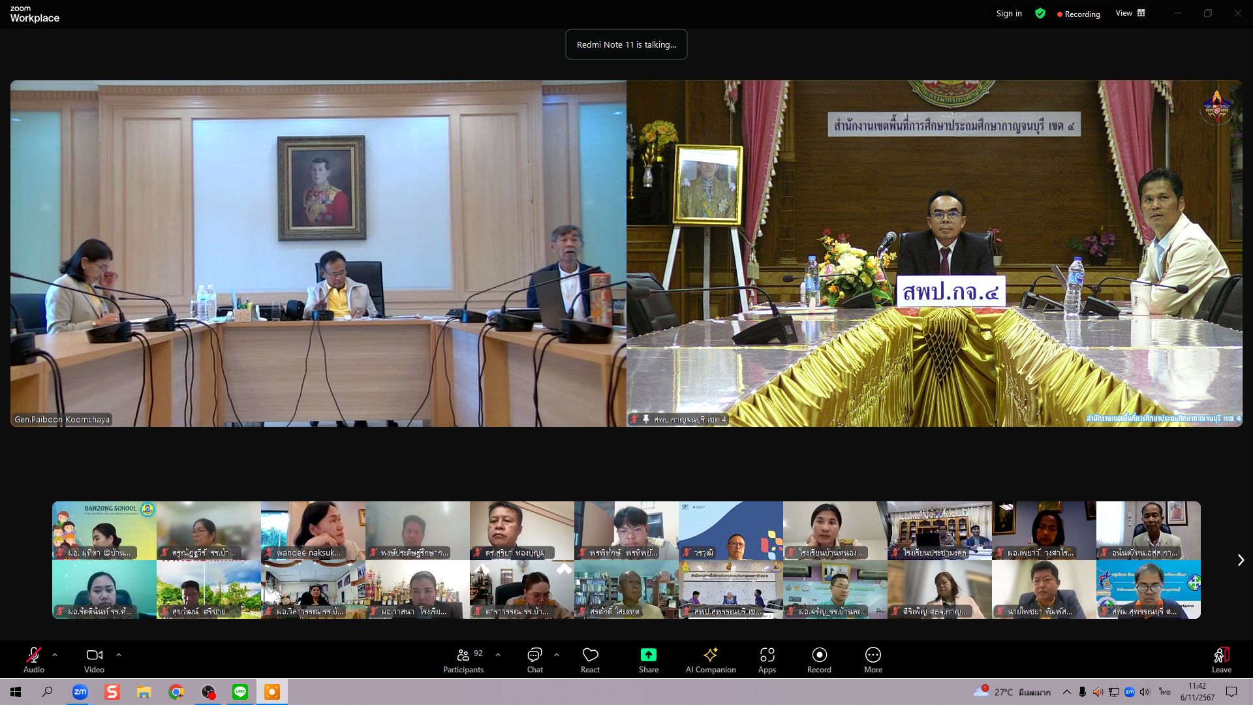This screenshot has height=705, width=1253.
Task: Click the green encryption shield icon
Action: 1040,14
